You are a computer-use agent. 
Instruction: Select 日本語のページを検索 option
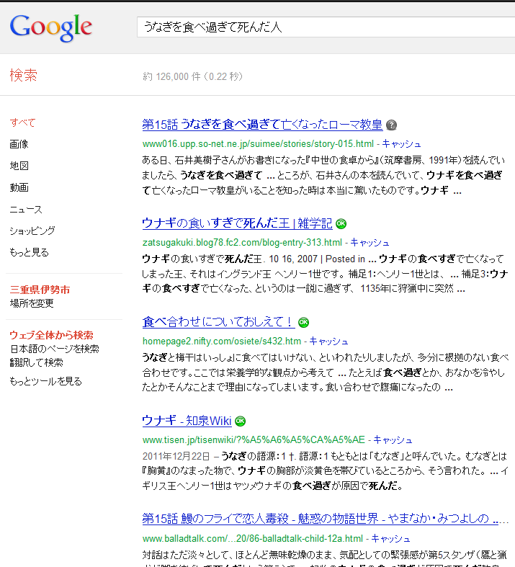point(55,349)
